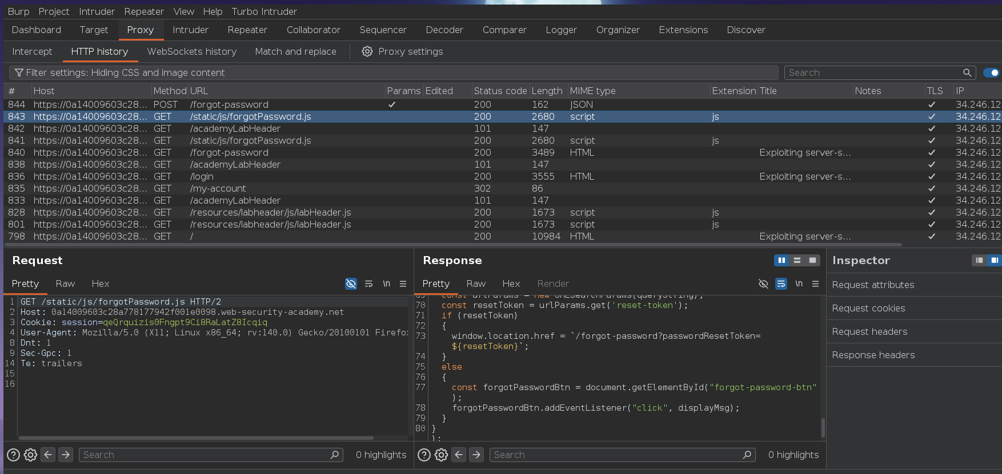Click Request search magnifier icon
The height and width of the screenshot is (474, 1002).
pyautogui.click(x=335, y=455)
